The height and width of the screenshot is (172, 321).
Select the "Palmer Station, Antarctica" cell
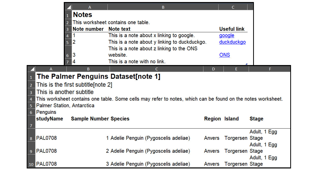click(65, 105)
